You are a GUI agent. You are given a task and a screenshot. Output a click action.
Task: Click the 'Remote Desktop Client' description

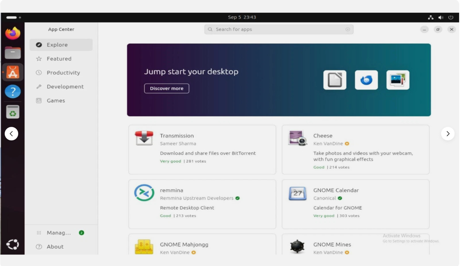[187, 208]
